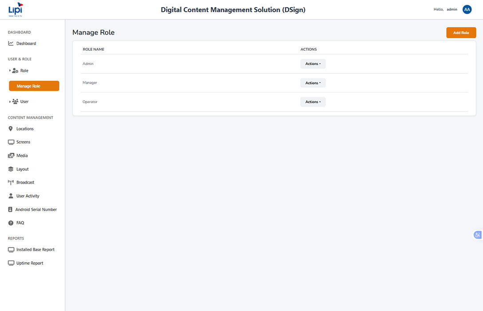Click the ROLE NAME column header
483x311 pixels.
[x=94, y=49]
